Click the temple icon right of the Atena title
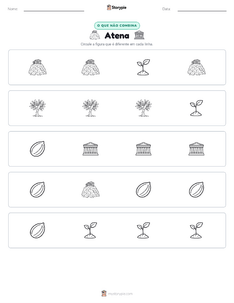This screenshot has width=234, height=303. point(139,35)
